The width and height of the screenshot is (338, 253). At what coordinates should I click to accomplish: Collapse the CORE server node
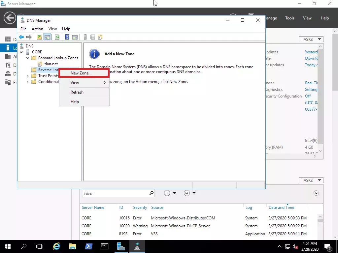pyautogui.click(x=21, y=52)
